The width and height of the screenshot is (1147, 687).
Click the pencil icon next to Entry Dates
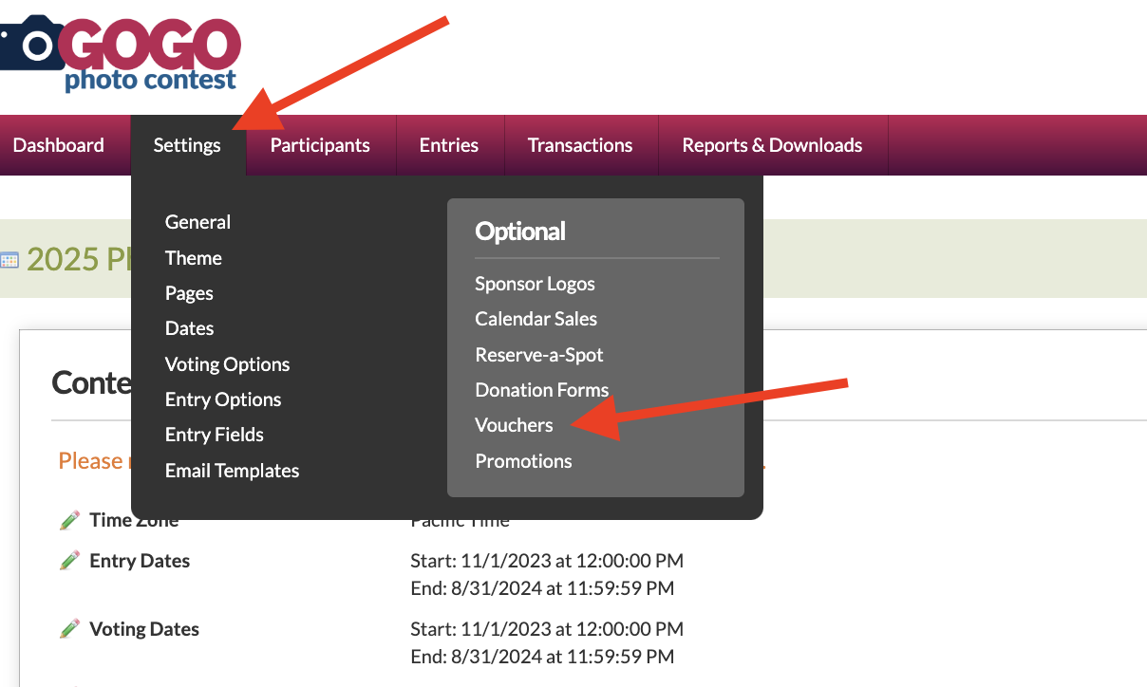(69, 561)
